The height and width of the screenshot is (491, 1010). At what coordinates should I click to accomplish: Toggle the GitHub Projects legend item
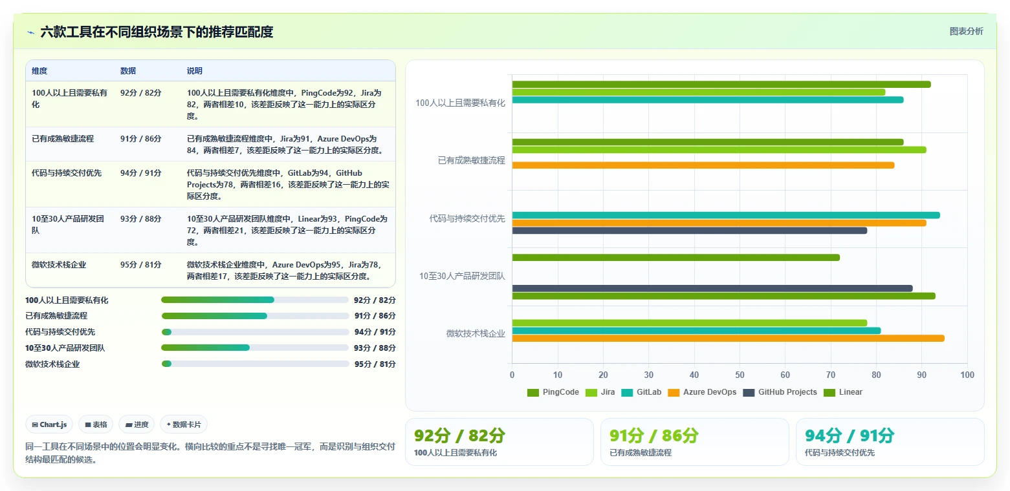[x=780, y=392]
